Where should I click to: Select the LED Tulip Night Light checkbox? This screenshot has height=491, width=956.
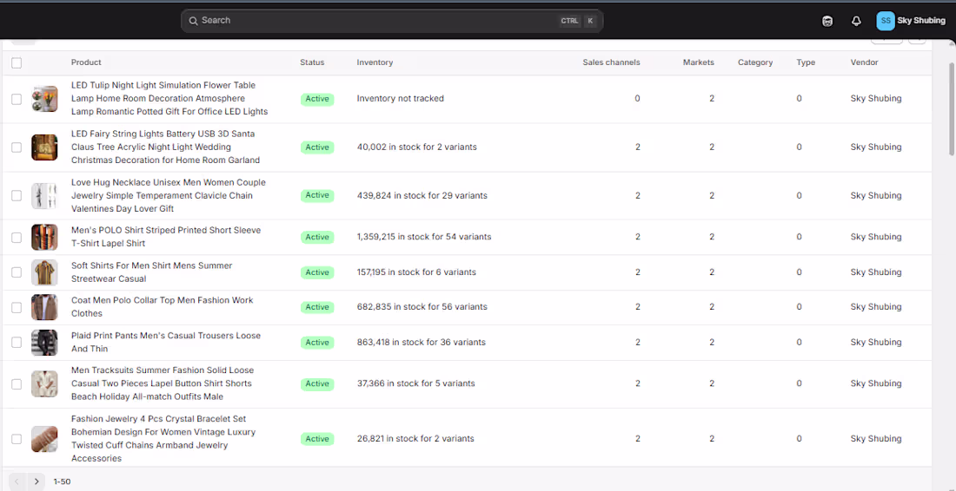click(x=17, y=99)
